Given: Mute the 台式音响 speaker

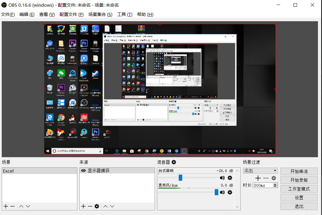Looking at the screenshot, I should click(222, 178).
